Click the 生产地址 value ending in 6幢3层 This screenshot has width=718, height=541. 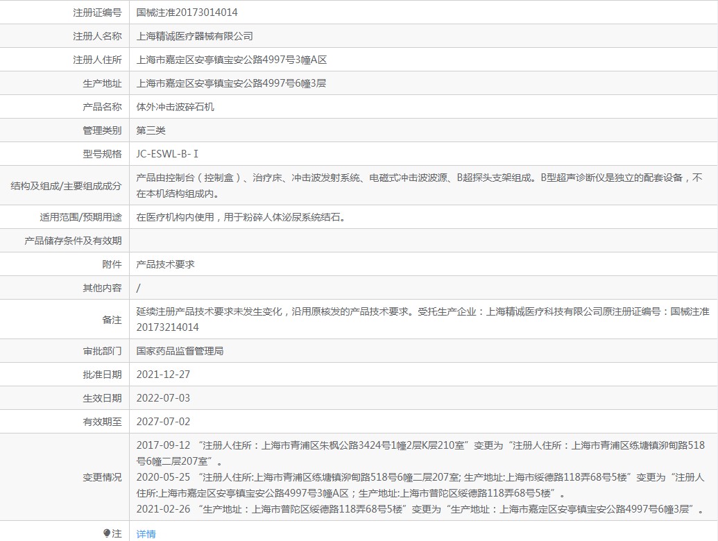pyautogui.click(x=231, y=83)
